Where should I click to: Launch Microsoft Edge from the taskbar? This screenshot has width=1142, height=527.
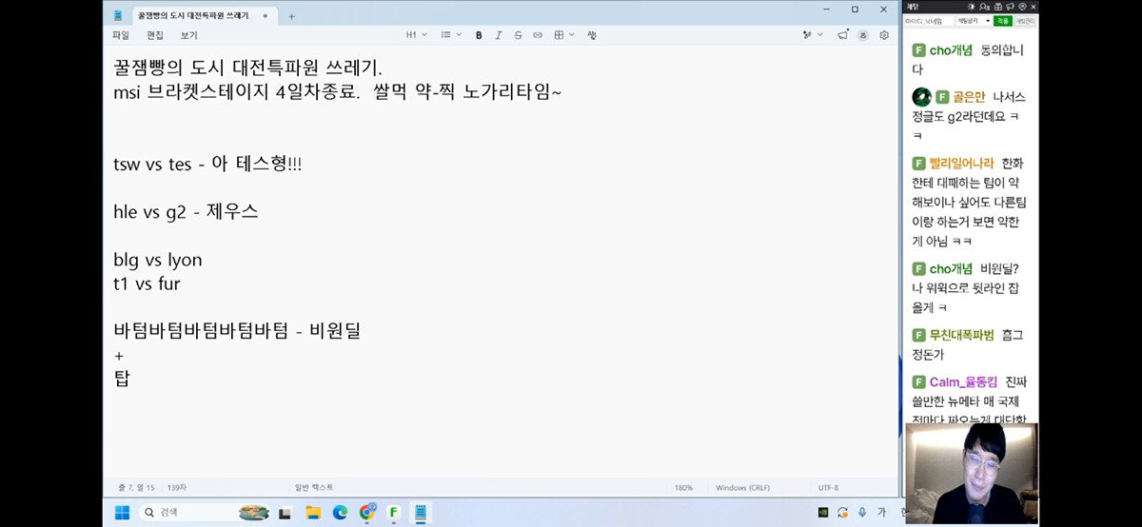(340, 513)
